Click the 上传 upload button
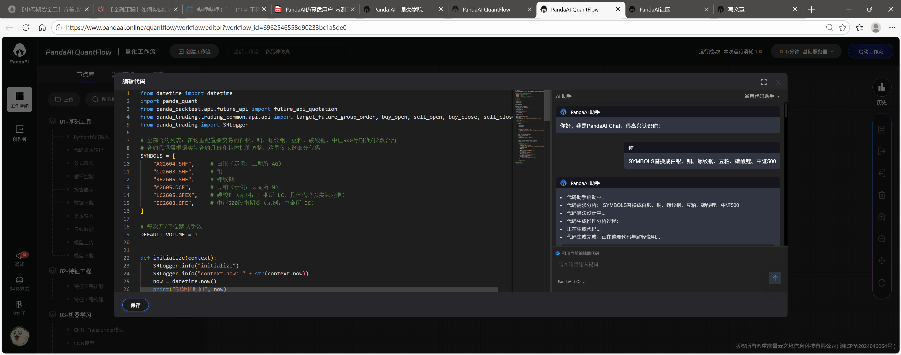 pyautogui.click(x=64, y=99)
